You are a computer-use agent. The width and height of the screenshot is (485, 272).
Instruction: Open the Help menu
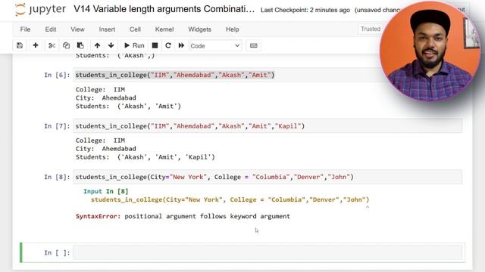click(233, 29)
